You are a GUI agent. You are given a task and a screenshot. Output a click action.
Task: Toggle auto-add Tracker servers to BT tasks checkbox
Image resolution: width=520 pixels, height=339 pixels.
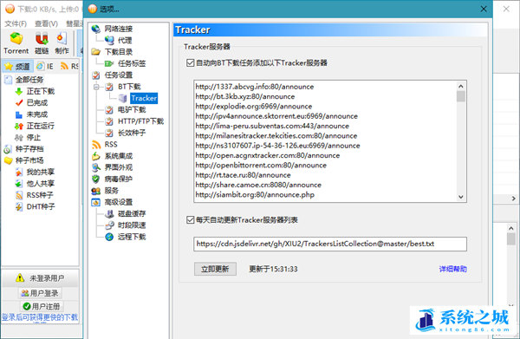coord(190,62)
